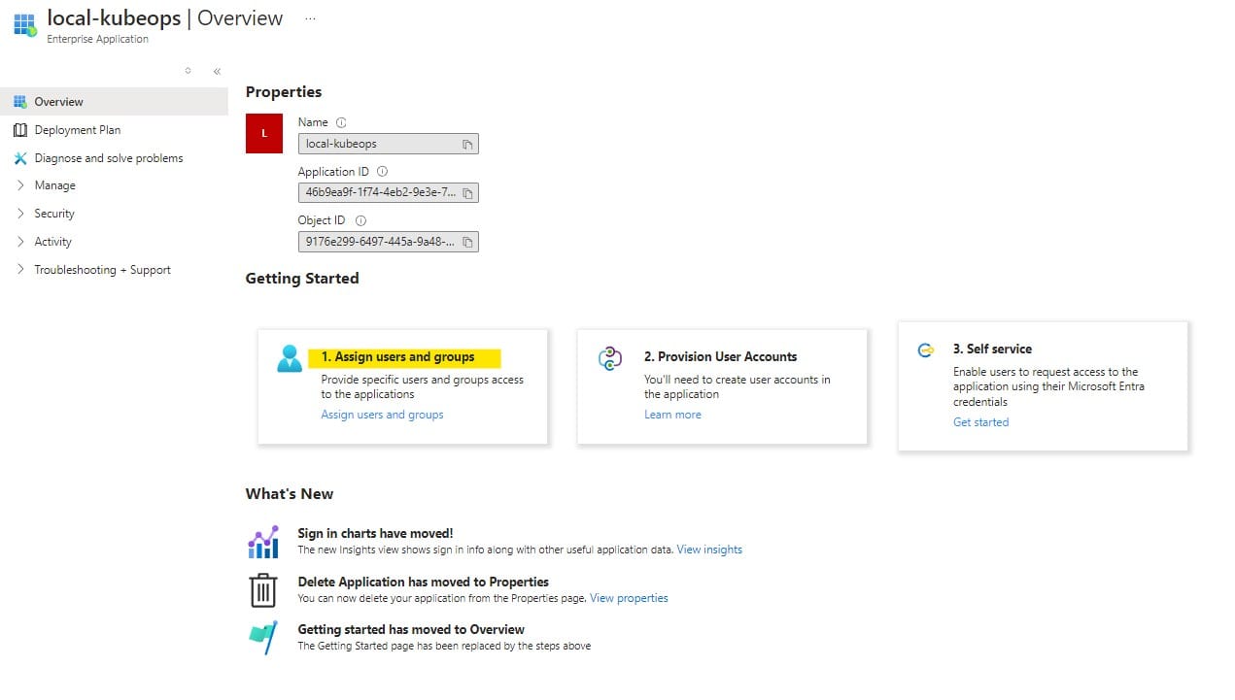Screen dimensions: 1235x700
Task: Click info icon next to Application ID
Action: [382, 172]
